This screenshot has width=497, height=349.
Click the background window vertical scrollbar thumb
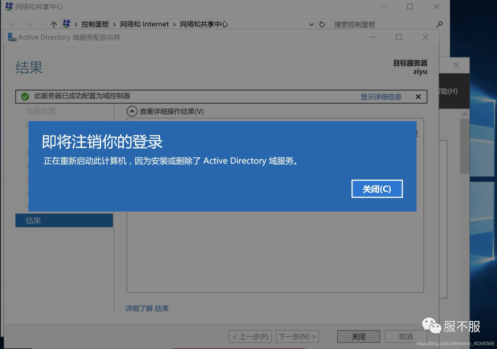click(465, 146)
